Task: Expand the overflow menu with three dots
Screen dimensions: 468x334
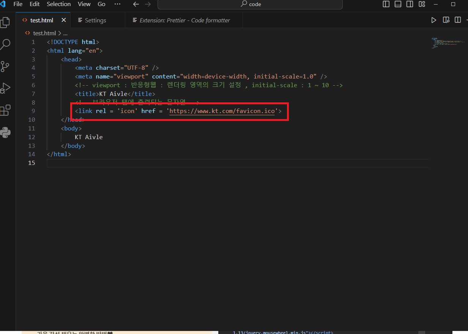Action: tap(117, 4)
